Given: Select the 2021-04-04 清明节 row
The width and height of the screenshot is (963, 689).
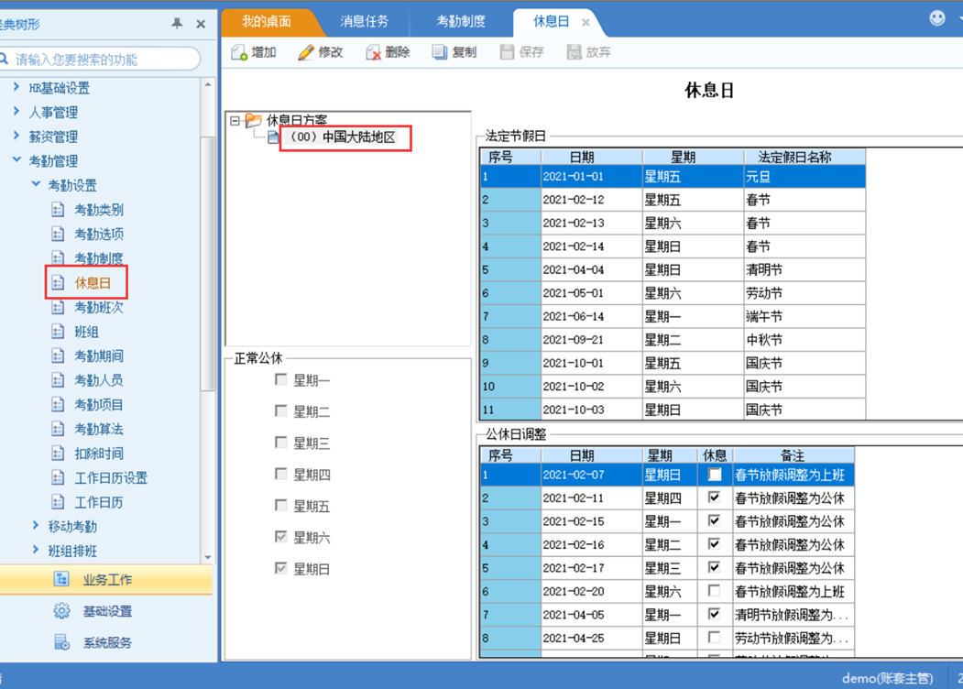Looking at the screenshot, I should 673,269.
